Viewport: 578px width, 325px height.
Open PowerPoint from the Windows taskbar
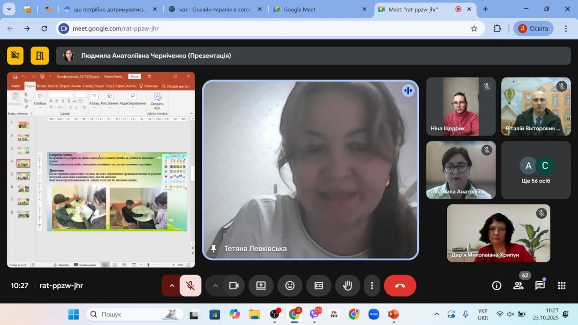tap(394, 314)
